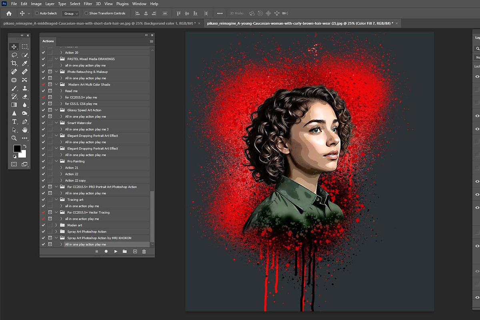Select the Clone Stamp tool

(25, 88)
